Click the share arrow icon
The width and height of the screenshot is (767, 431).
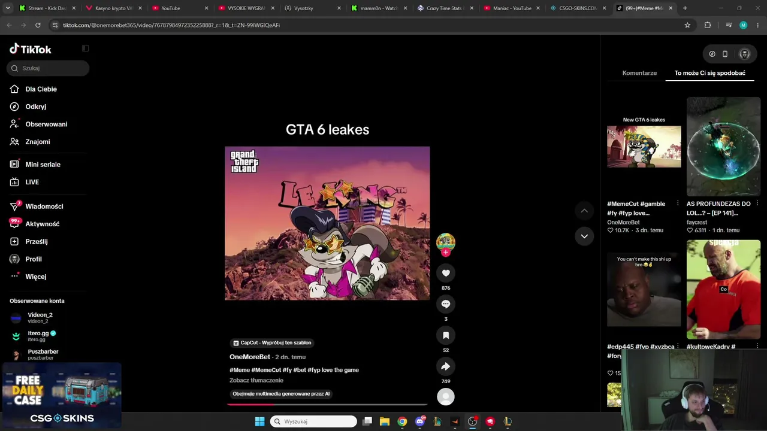pyautogui.click(x=446, y=366)
